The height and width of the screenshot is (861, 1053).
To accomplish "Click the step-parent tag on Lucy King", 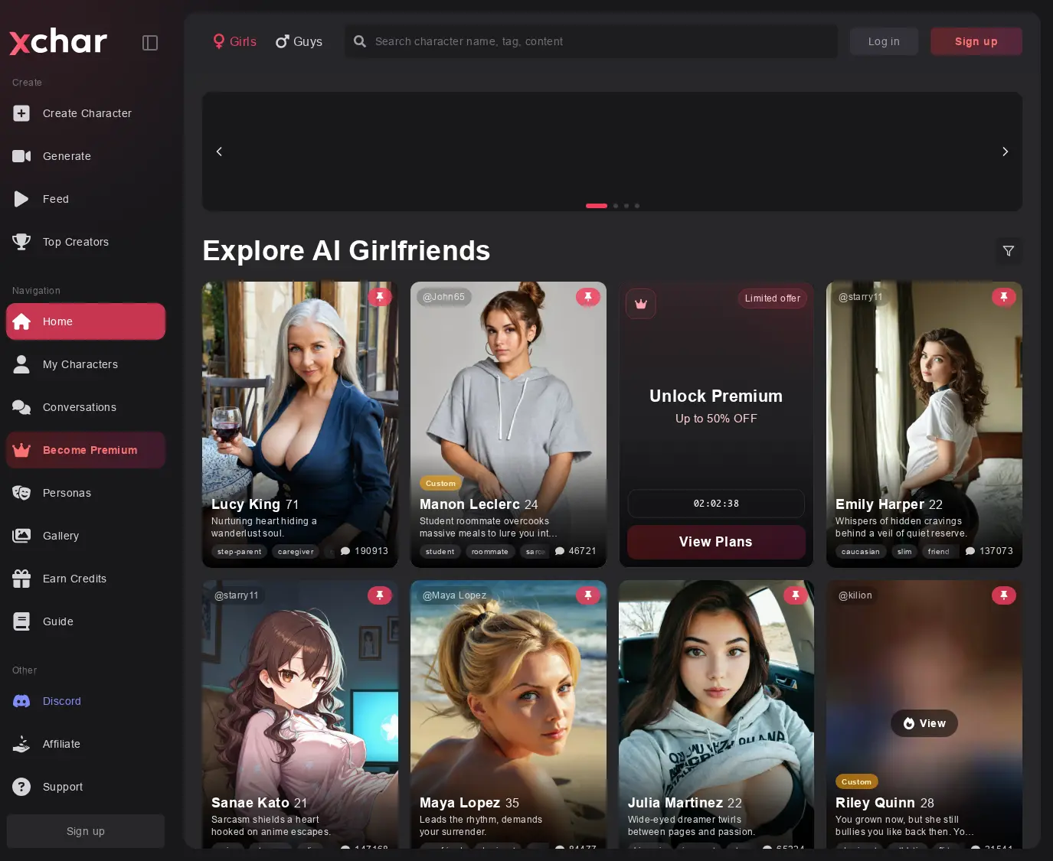I will (239, 552).
